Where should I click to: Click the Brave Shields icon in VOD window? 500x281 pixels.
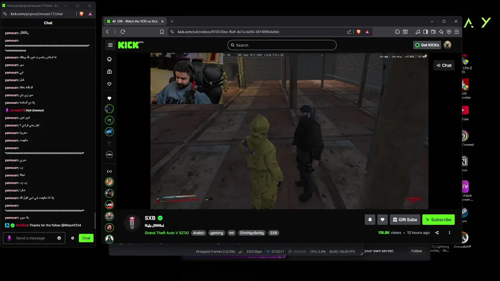(x=359, y=32)
